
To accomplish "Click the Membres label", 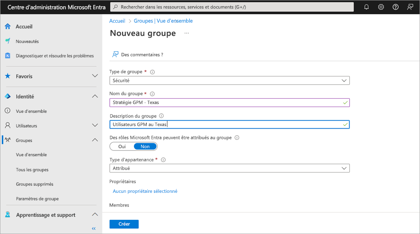I will coord(119,205).
